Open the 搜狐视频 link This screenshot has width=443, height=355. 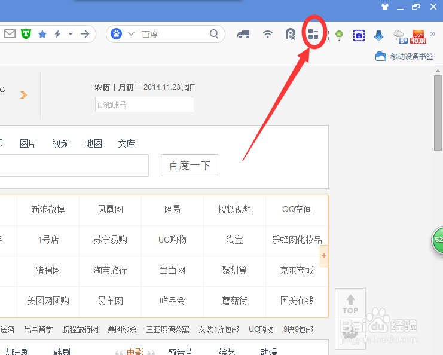234,209
